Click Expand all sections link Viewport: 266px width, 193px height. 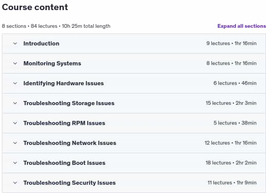(x=241, y=26)
